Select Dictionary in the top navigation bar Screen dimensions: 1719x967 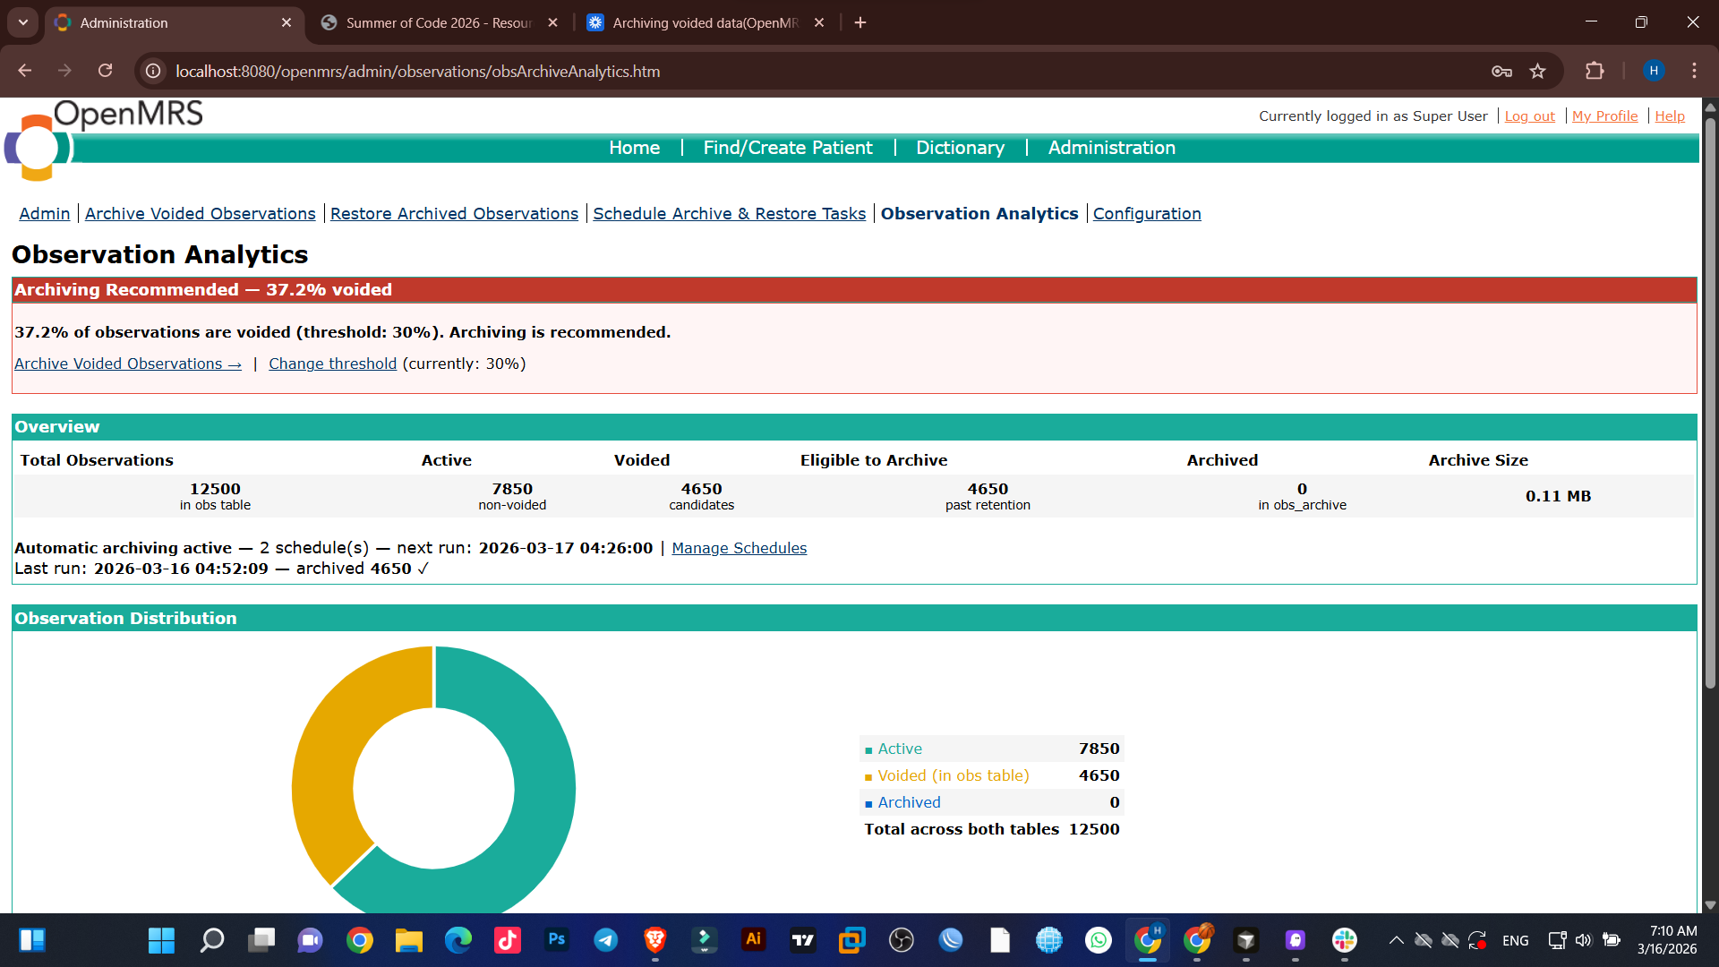click(x=960, y=148)
